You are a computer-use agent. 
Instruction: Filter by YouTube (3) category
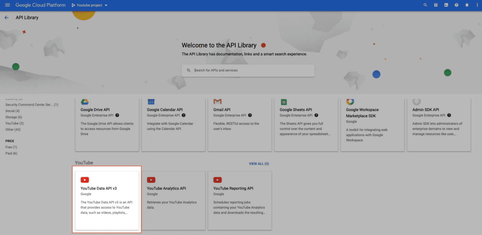pos(14,123)
